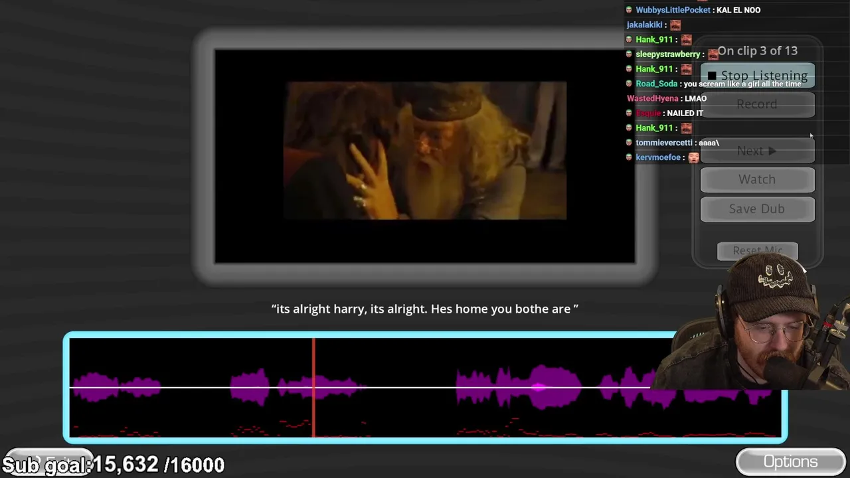Click the green badge beside sleepystrawberry
This screenshot has width=850, height=478.
coord(629,54)
